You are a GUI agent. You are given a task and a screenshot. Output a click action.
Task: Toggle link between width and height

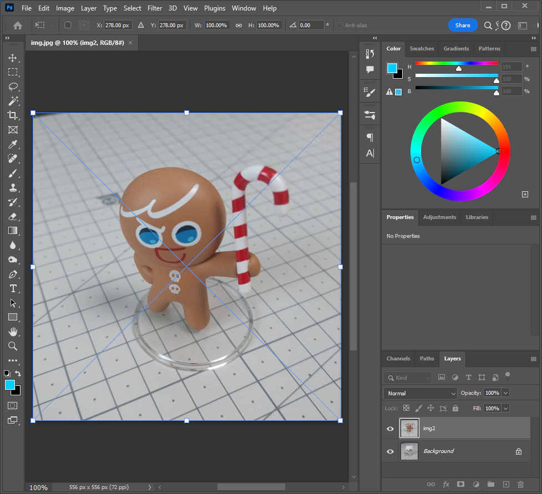point(239,25)
